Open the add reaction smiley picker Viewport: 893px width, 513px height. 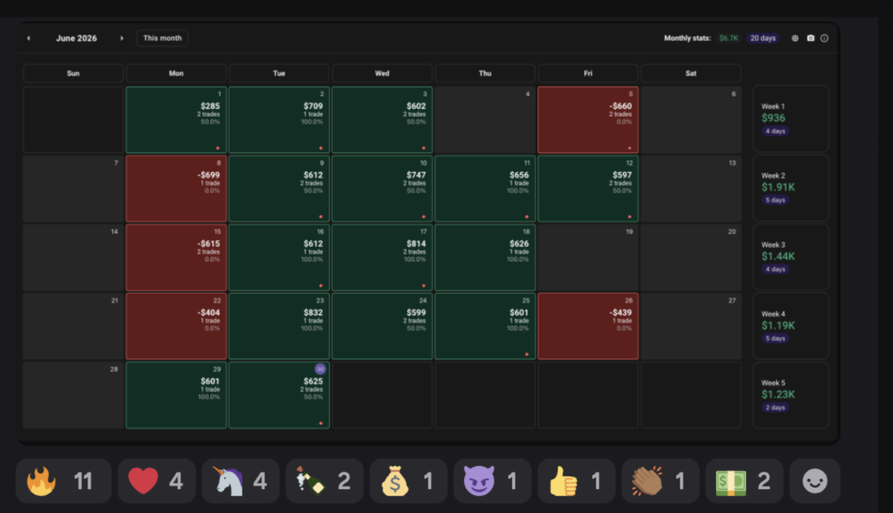815,481
